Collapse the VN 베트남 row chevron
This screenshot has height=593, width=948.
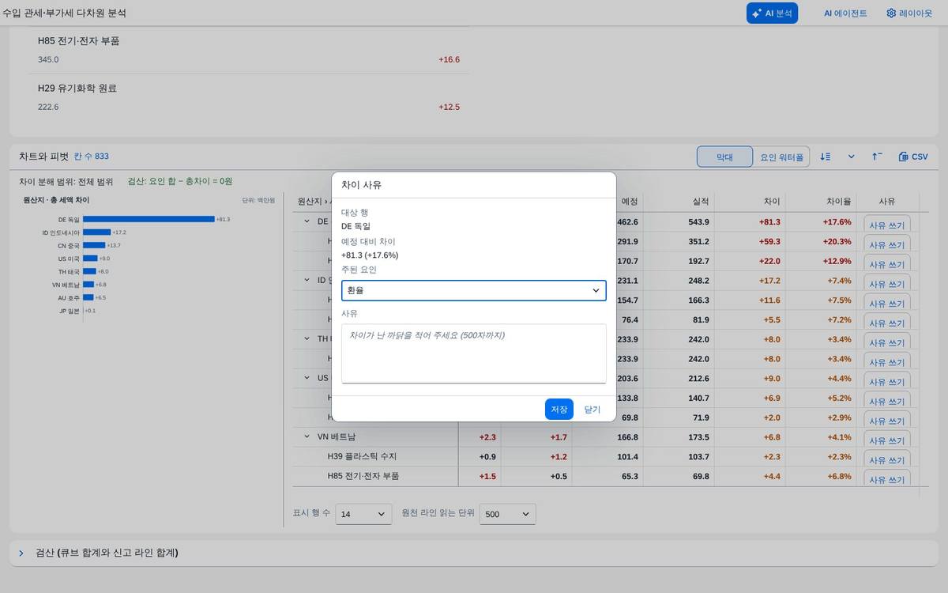(x=307, y=436)
